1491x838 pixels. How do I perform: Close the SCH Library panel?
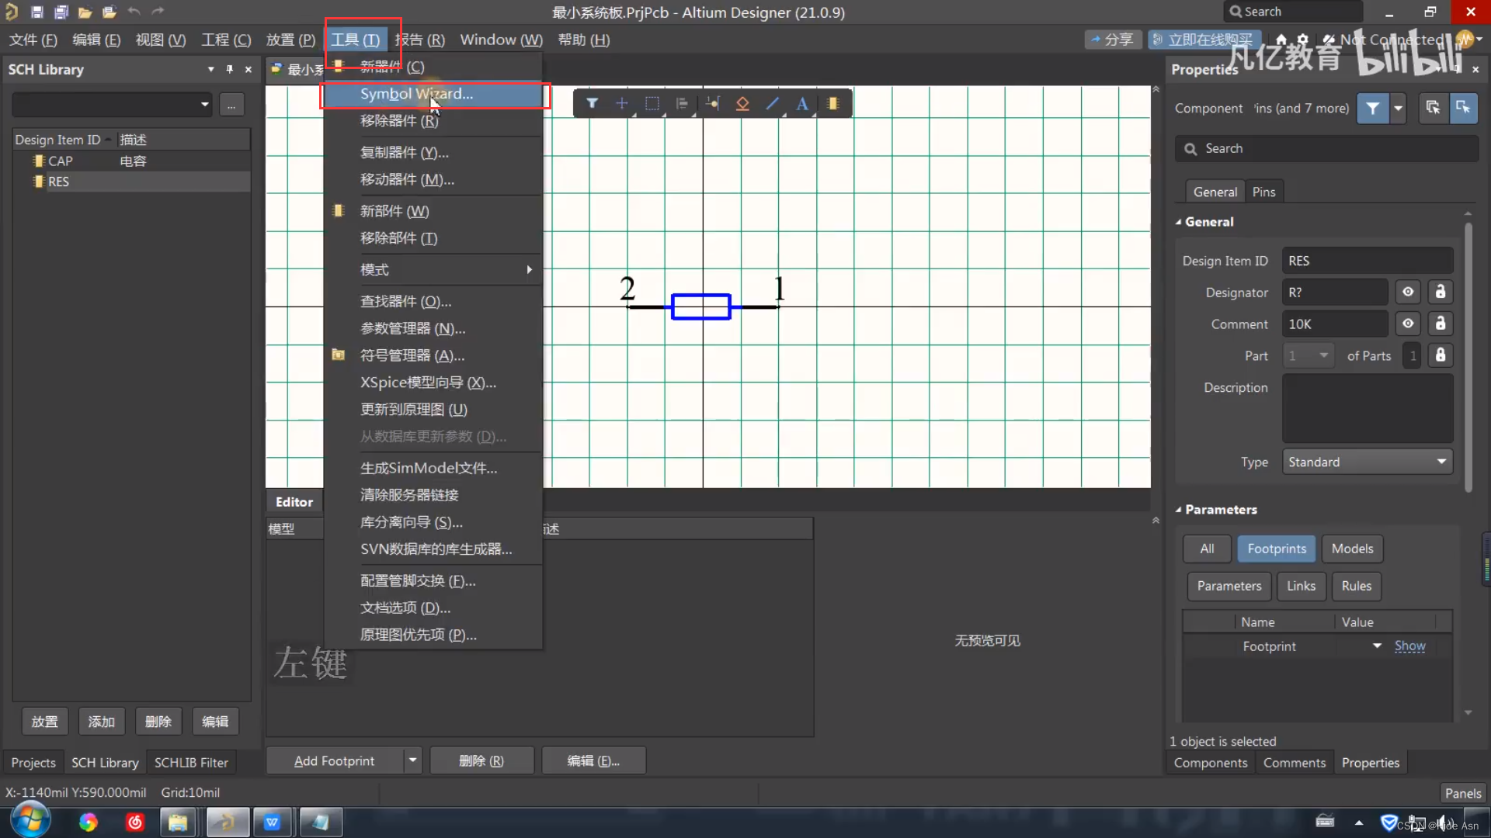[x=248, y=69]
